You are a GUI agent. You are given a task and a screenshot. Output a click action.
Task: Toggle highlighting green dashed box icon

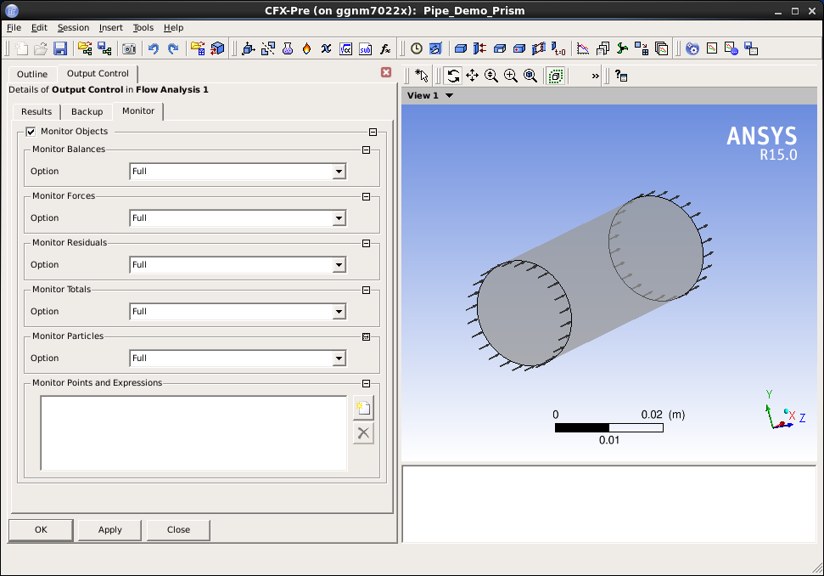pos(556,76)
